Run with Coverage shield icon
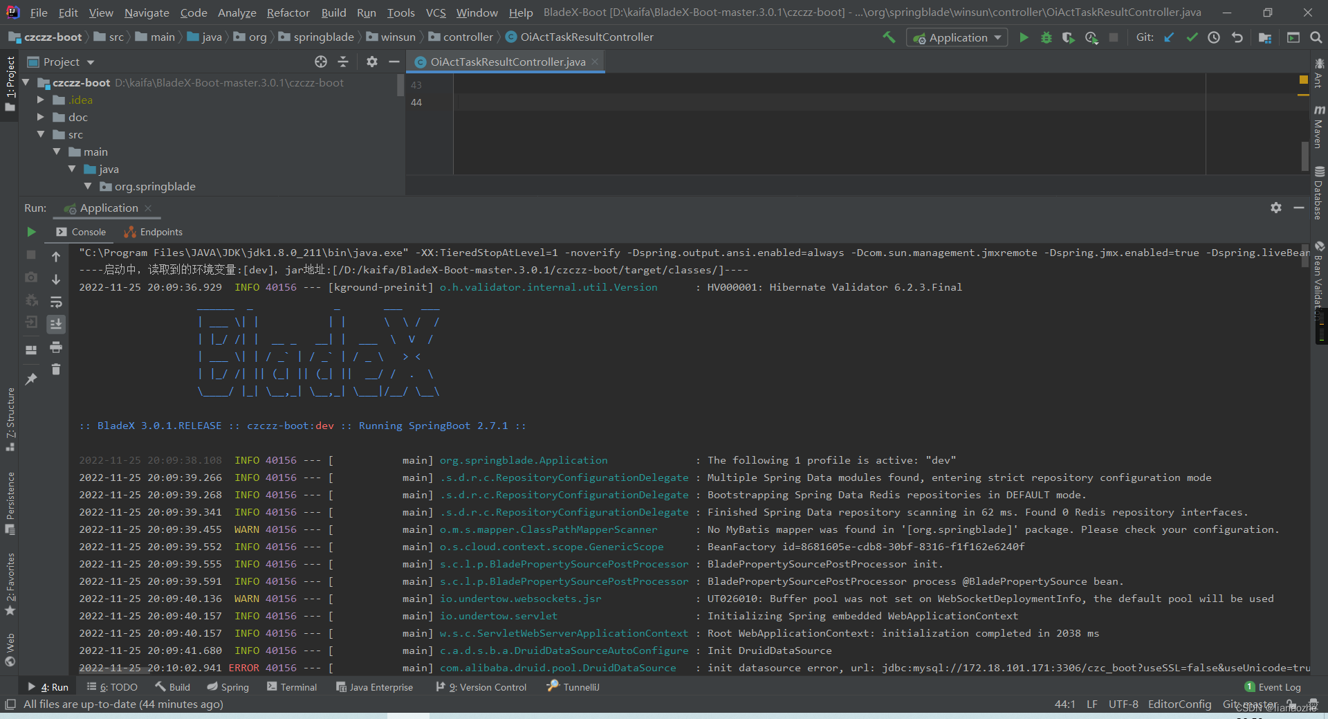1328x719 pixels. pyautogui.click(x=1069, y=37)
